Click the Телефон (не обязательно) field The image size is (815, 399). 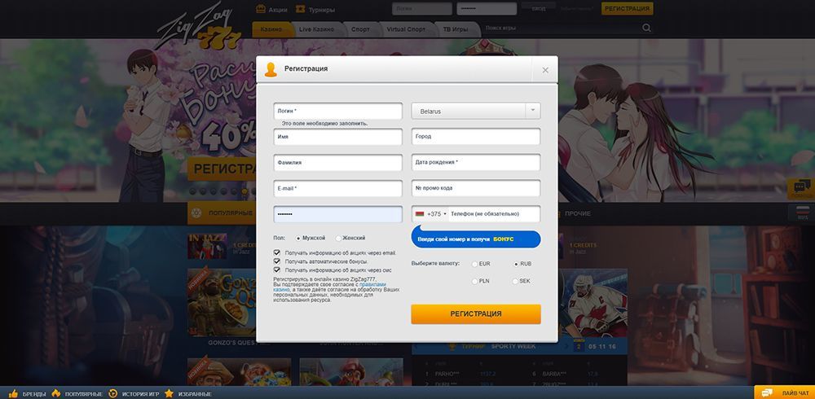tap(494, 214)
